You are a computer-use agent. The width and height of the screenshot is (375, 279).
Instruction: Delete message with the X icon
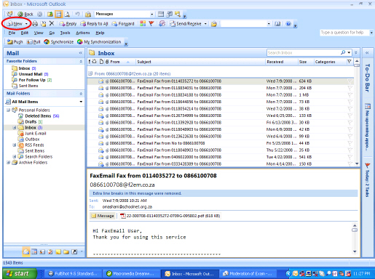click(x=52, y=23)
